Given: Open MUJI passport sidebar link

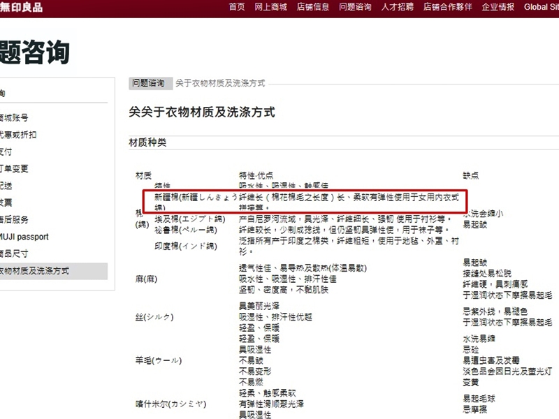Looking at the screenshot, I should coord(24,237).
